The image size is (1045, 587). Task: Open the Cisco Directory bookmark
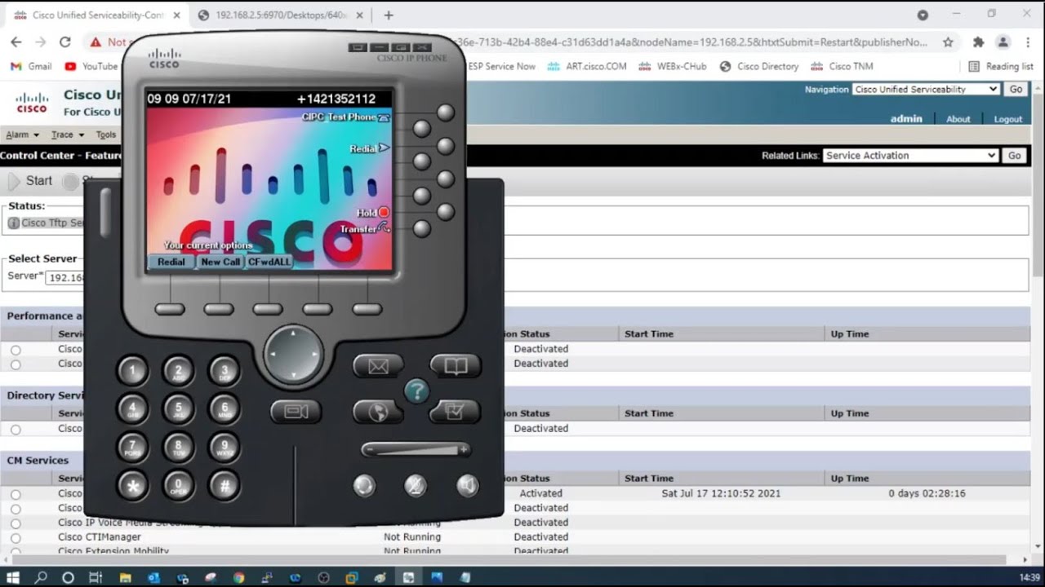pyautogui.click(x=759, y=67)
